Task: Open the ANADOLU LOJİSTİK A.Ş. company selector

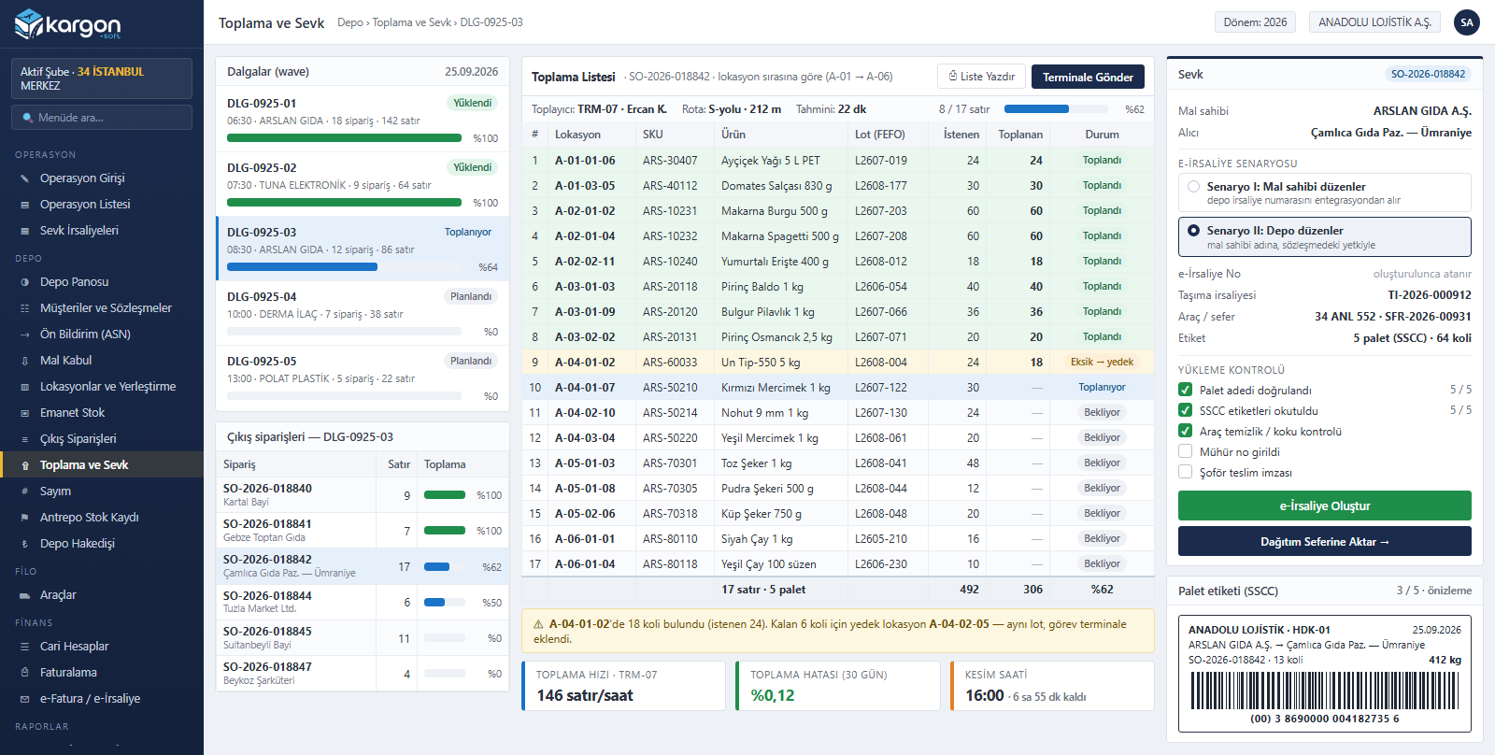Action: click(x=1374, y=22)
